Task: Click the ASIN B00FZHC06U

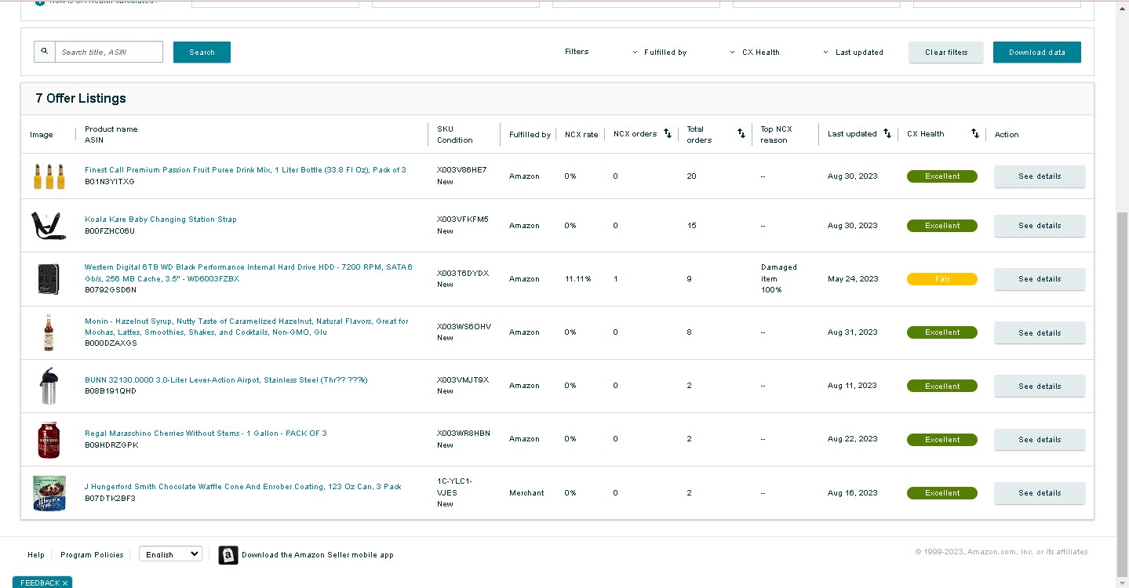Action: (x=110, y=231)
